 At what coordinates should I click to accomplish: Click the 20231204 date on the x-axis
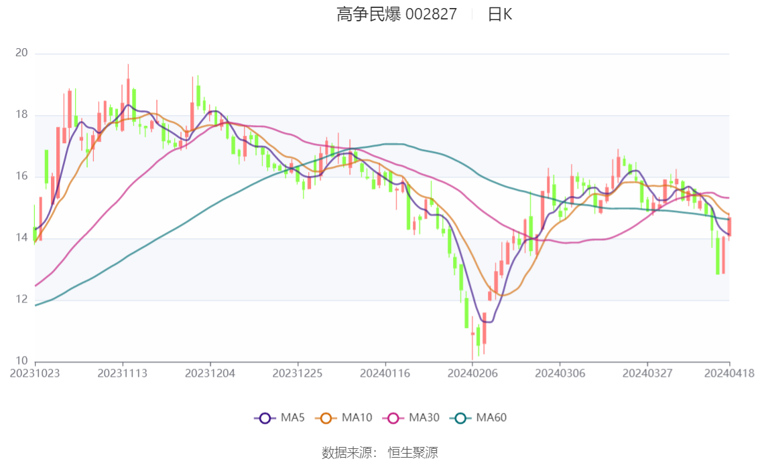coord(210,373)
